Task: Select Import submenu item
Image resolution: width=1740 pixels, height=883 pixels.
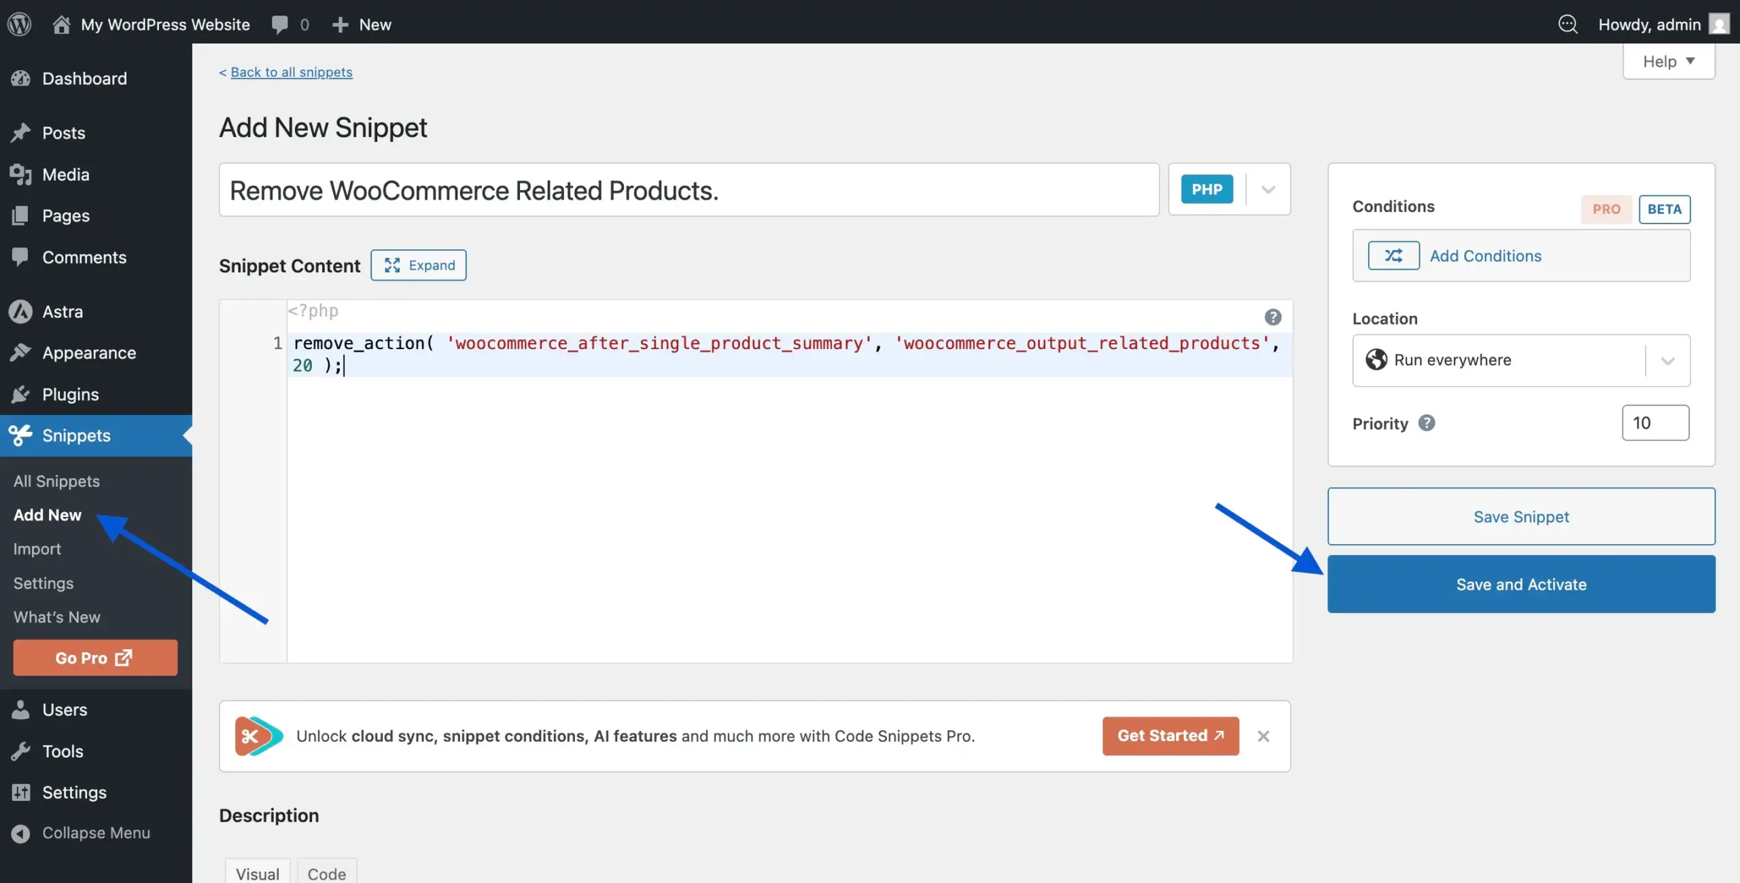Action: [x=37, y=549]
